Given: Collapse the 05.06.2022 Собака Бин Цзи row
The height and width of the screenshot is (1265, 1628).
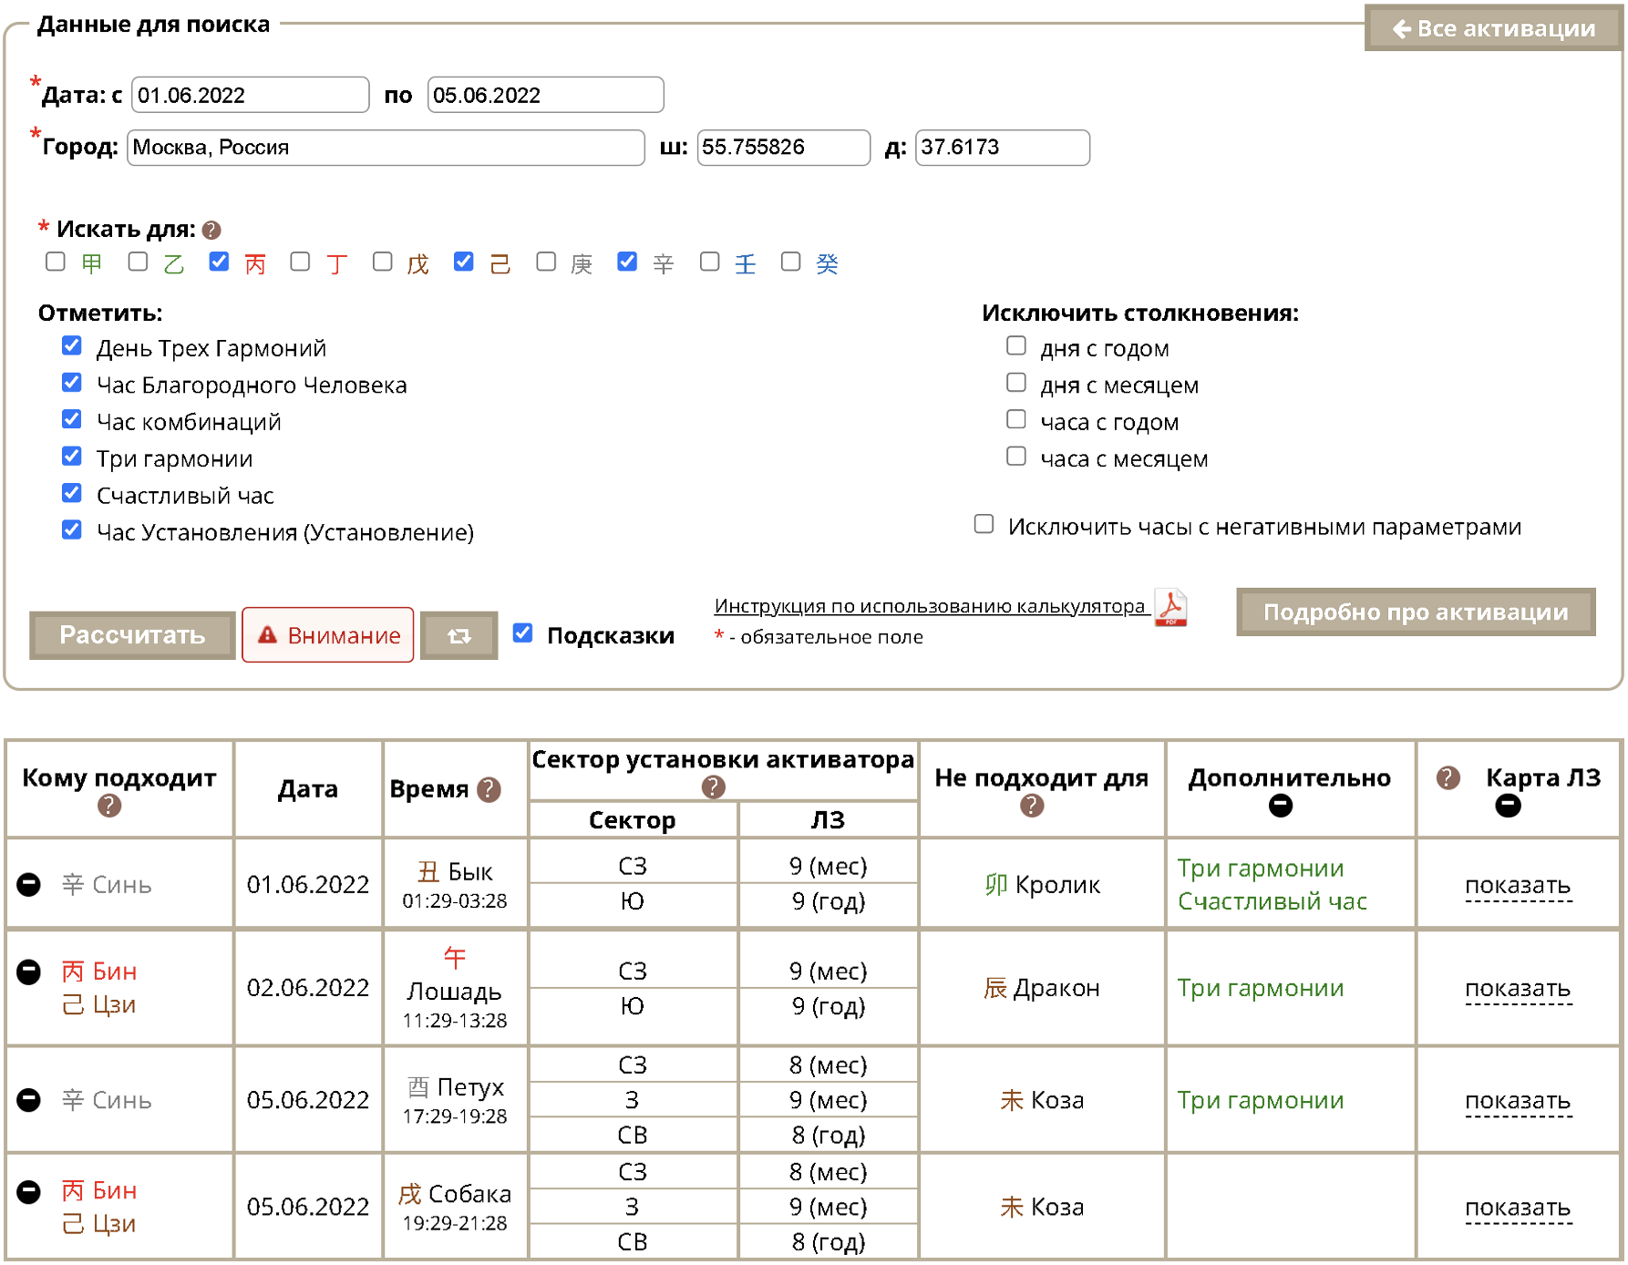Looking at the screenshot, I should 29,1191.
